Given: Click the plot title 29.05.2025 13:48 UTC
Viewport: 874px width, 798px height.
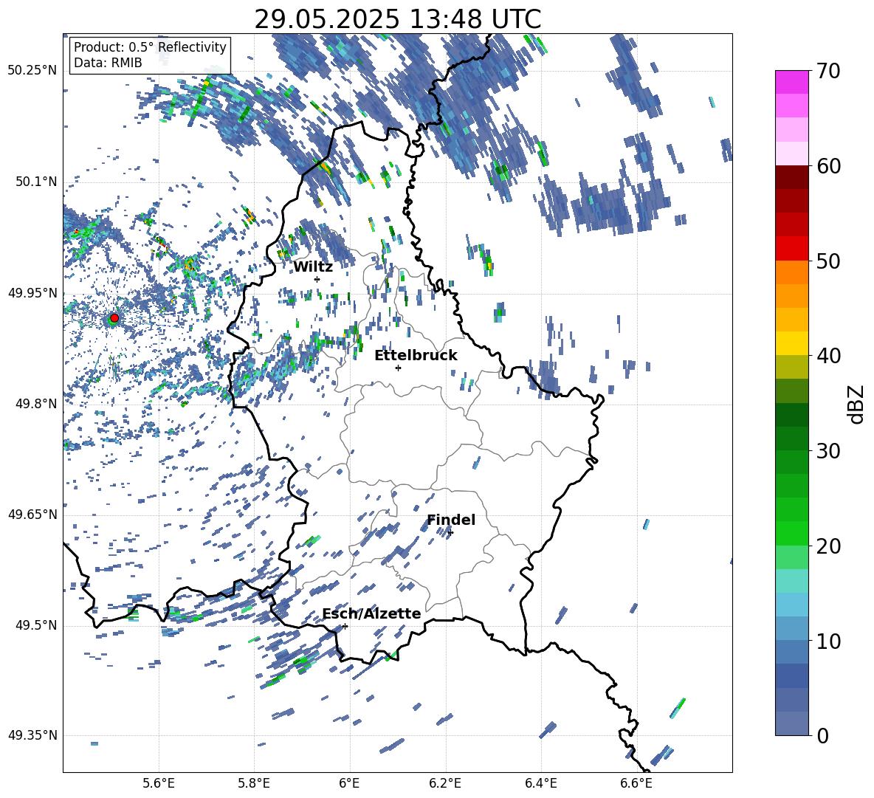Looking at the screenshot, I should pos(397,19).
